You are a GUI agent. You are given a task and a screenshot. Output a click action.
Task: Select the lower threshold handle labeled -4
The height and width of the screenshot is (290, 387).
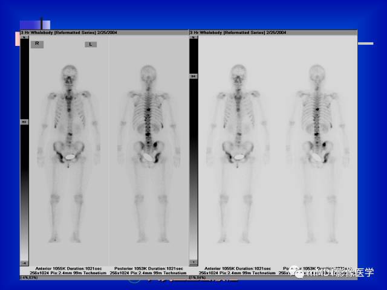[24, 263]
